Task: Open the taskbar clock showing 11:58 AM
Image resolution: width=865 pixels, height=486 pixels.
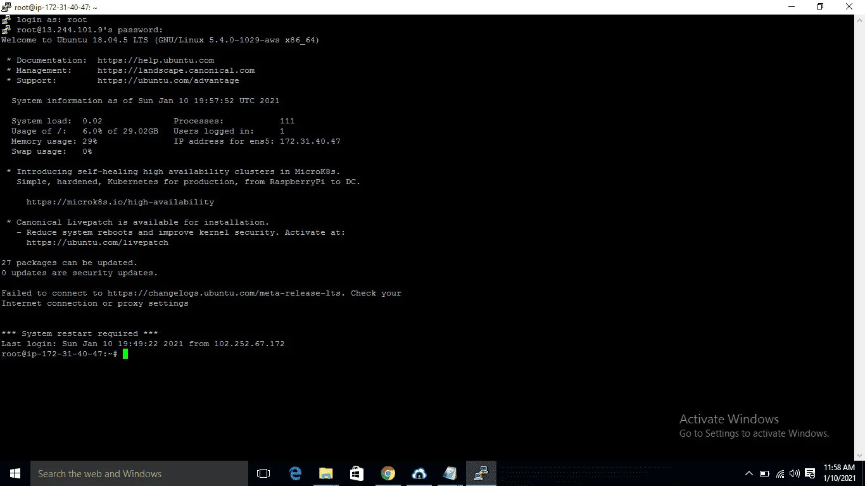Action: [x=840, y=473]
